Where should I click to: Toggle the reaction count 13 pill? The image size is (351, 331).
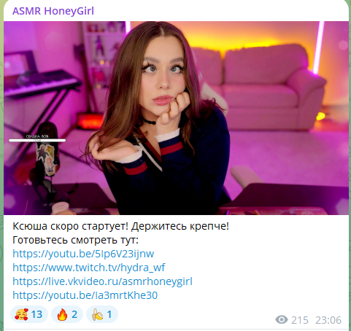point(29,314)
